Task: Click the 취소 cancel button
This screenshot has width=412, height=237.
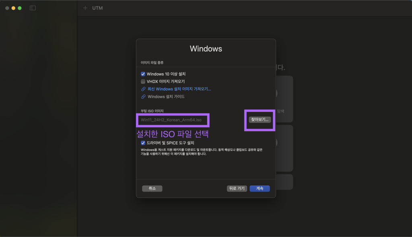Action: [x=152, y=188]
